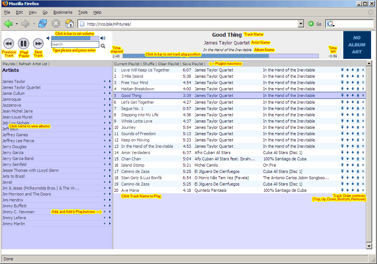Click the quiet speaker icon left of the volume bar

pos(48,38)
